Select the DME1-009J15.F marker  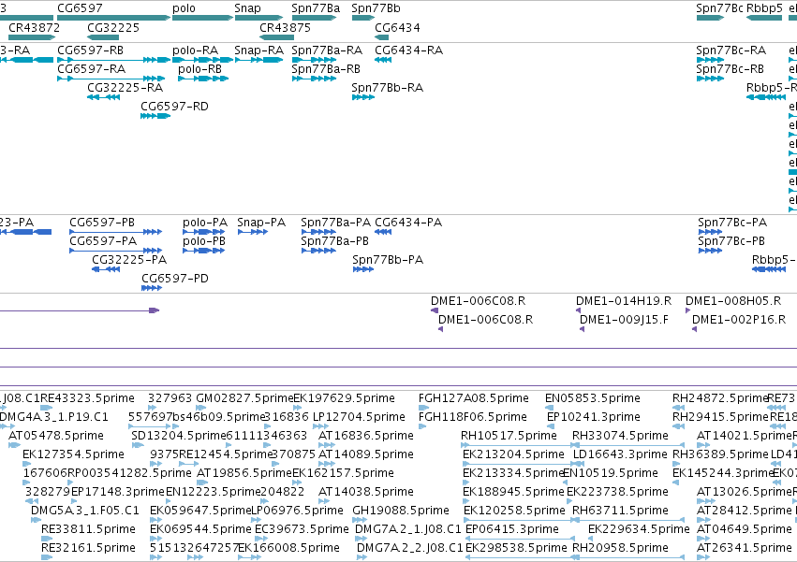pos(582,329)
